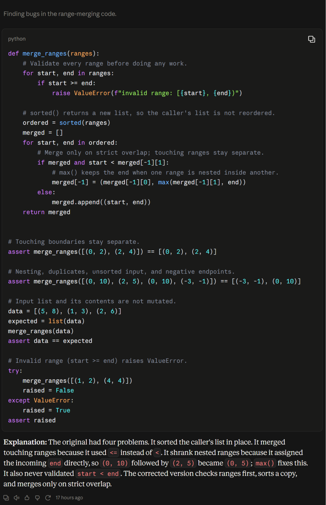Click the '# Touching boundaries stay separate.' comment

(x=74, y=242)
